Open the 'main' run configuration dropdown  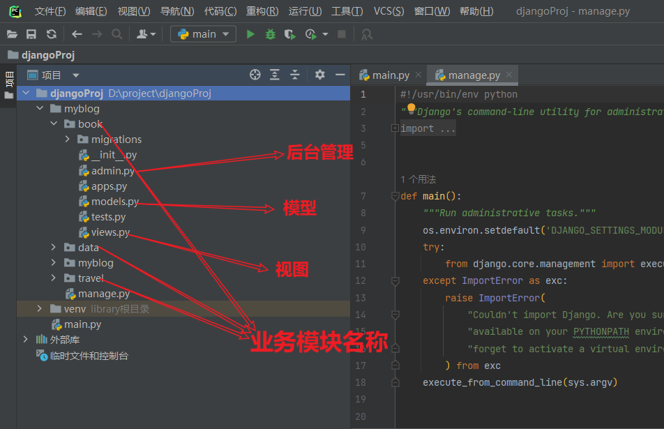pyautogui.click(x=203, y=34)
